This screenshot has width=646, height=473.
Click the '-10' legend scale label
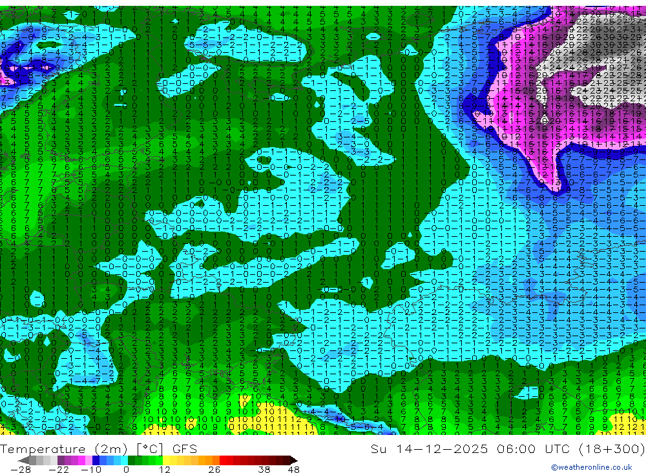point(91,470)
